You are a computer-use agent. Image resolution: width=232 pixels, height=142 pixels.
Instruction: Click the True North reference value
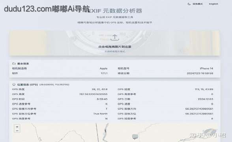(100, 114)
